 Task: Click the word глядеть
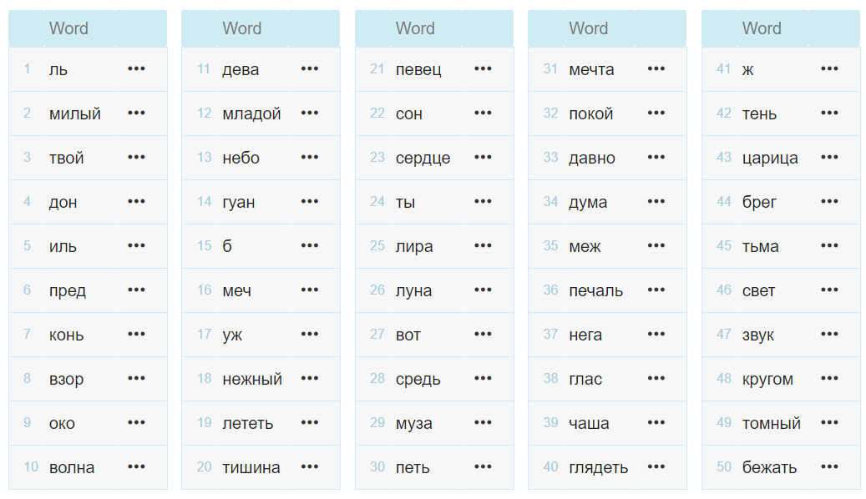click(598, 467)
